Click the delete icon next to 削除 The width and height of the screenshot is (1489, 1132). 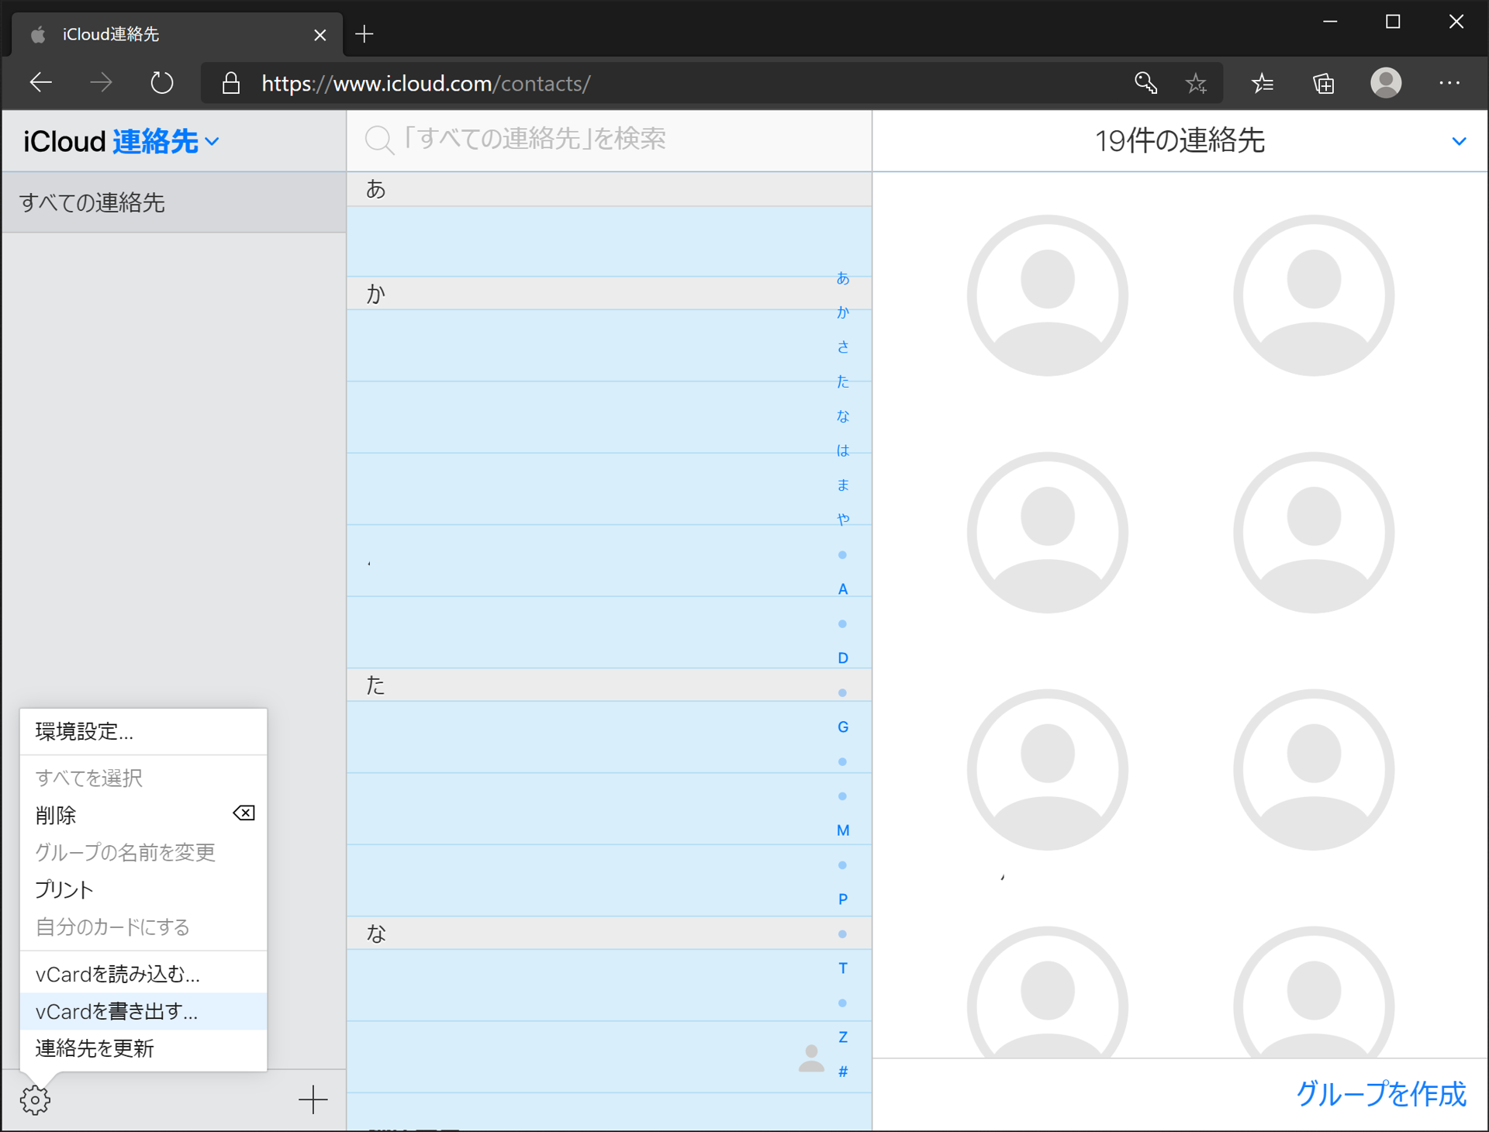(x=243, y=813)
